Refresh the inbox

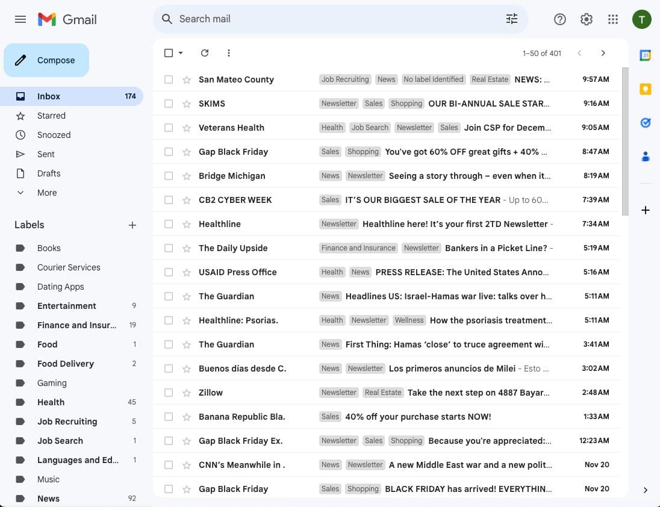tap(205, 53)
